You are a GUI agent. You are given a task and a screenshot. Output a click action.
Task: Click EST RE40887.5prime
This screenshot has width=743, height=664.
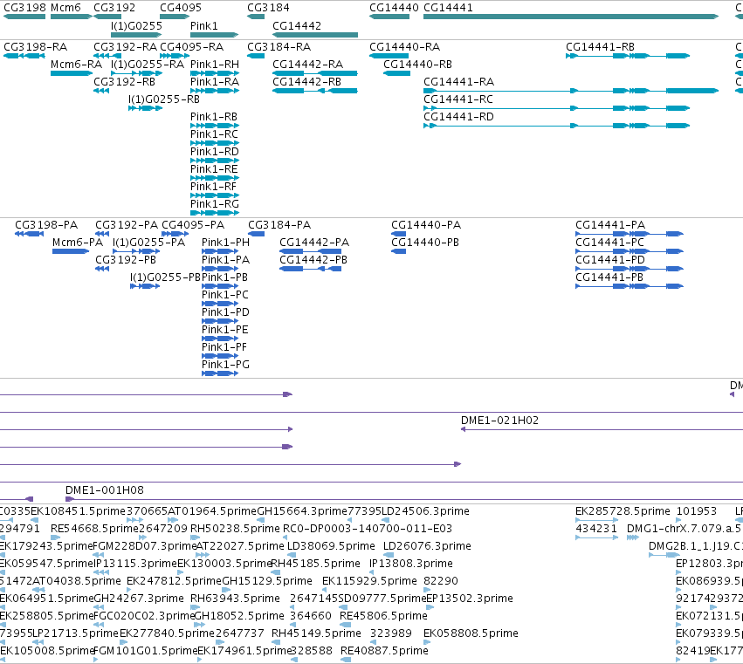[384, 651]
